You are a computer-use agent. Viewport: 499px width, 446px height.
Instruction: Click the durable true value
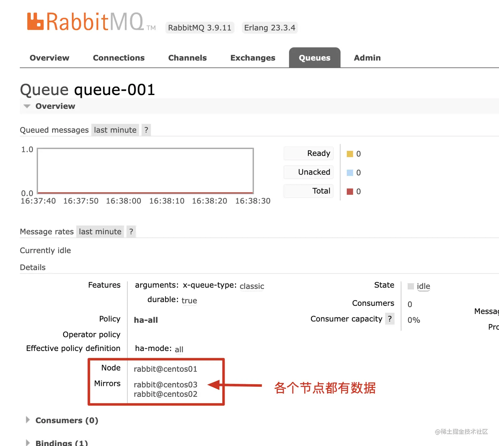(x=189, y=301)
